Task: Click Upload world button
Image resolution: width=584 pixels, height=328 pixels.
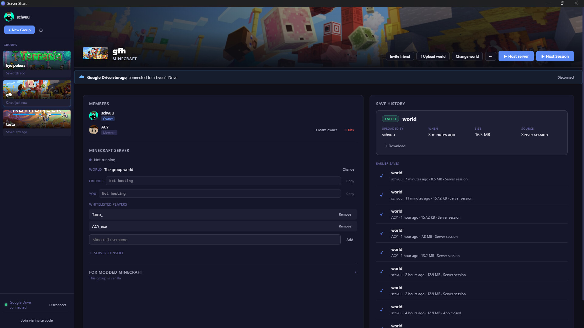Action: 433,56
